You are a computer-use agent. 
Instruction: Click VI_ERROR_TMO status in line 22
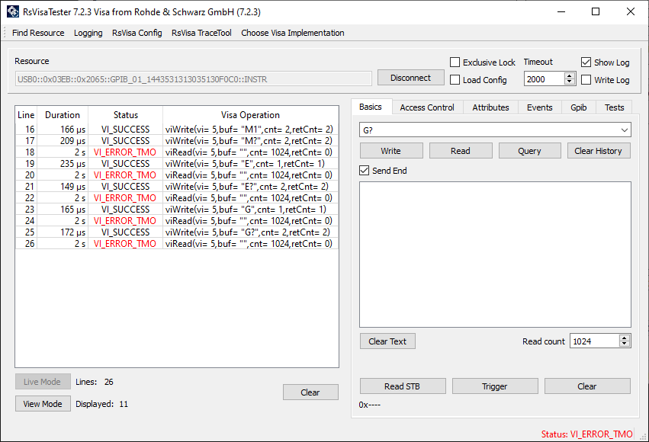click(x=124, y=198)
